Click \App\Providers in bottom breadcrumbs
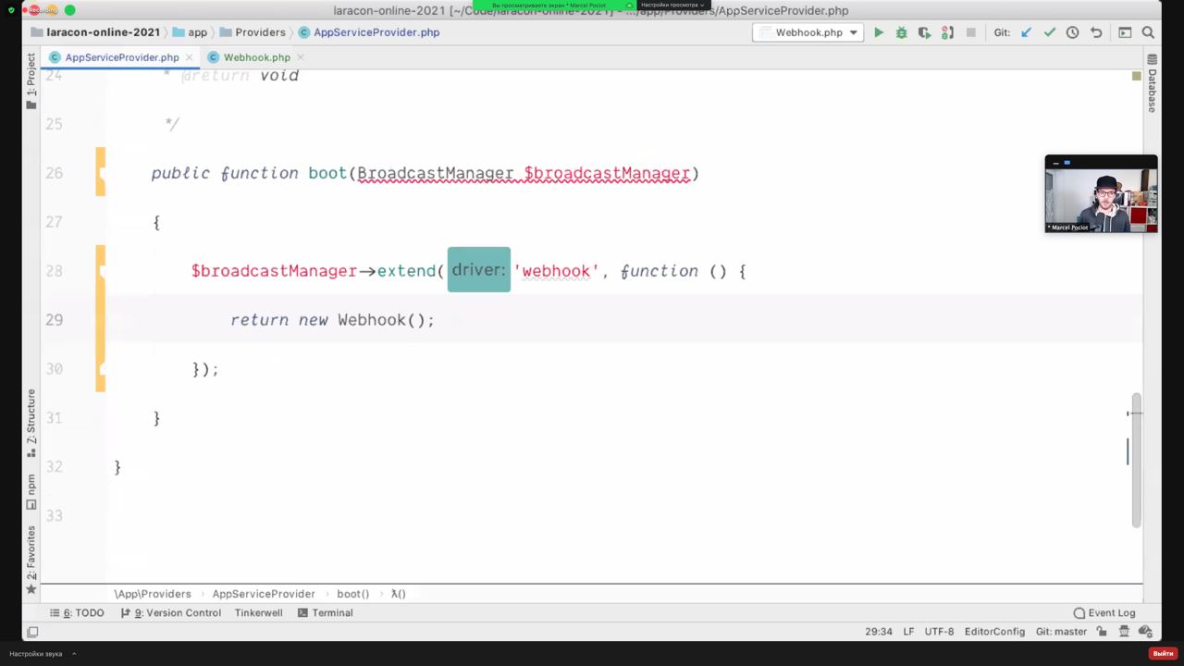This screenshot has height=666, width=1184. [x=153, y=594]
